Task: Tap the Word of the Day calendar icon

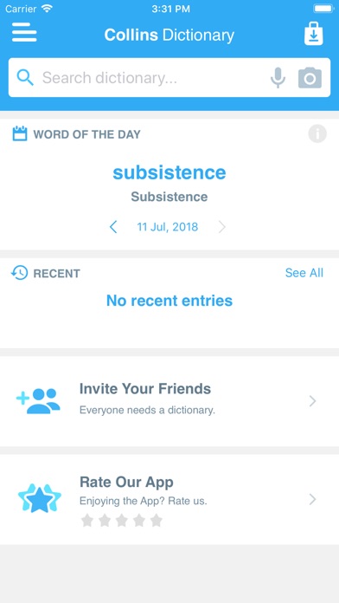Action: coord(20,133)
